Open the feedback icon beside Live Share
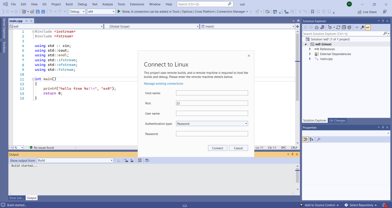This screenshot has width=392, height=208. coord(385,12)
